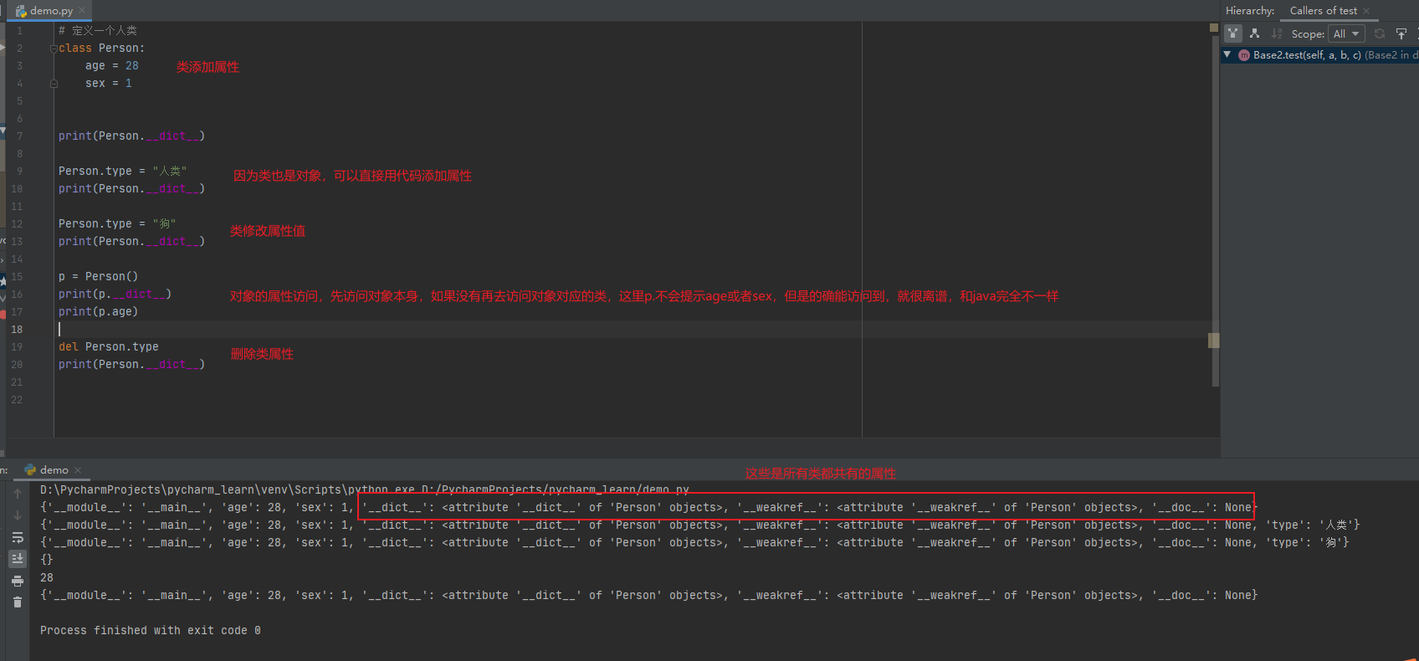Image resolution: width=1419 pixels, height=661 pixels.
Task: Click the '{}' console output line
Action: (47, 560)
